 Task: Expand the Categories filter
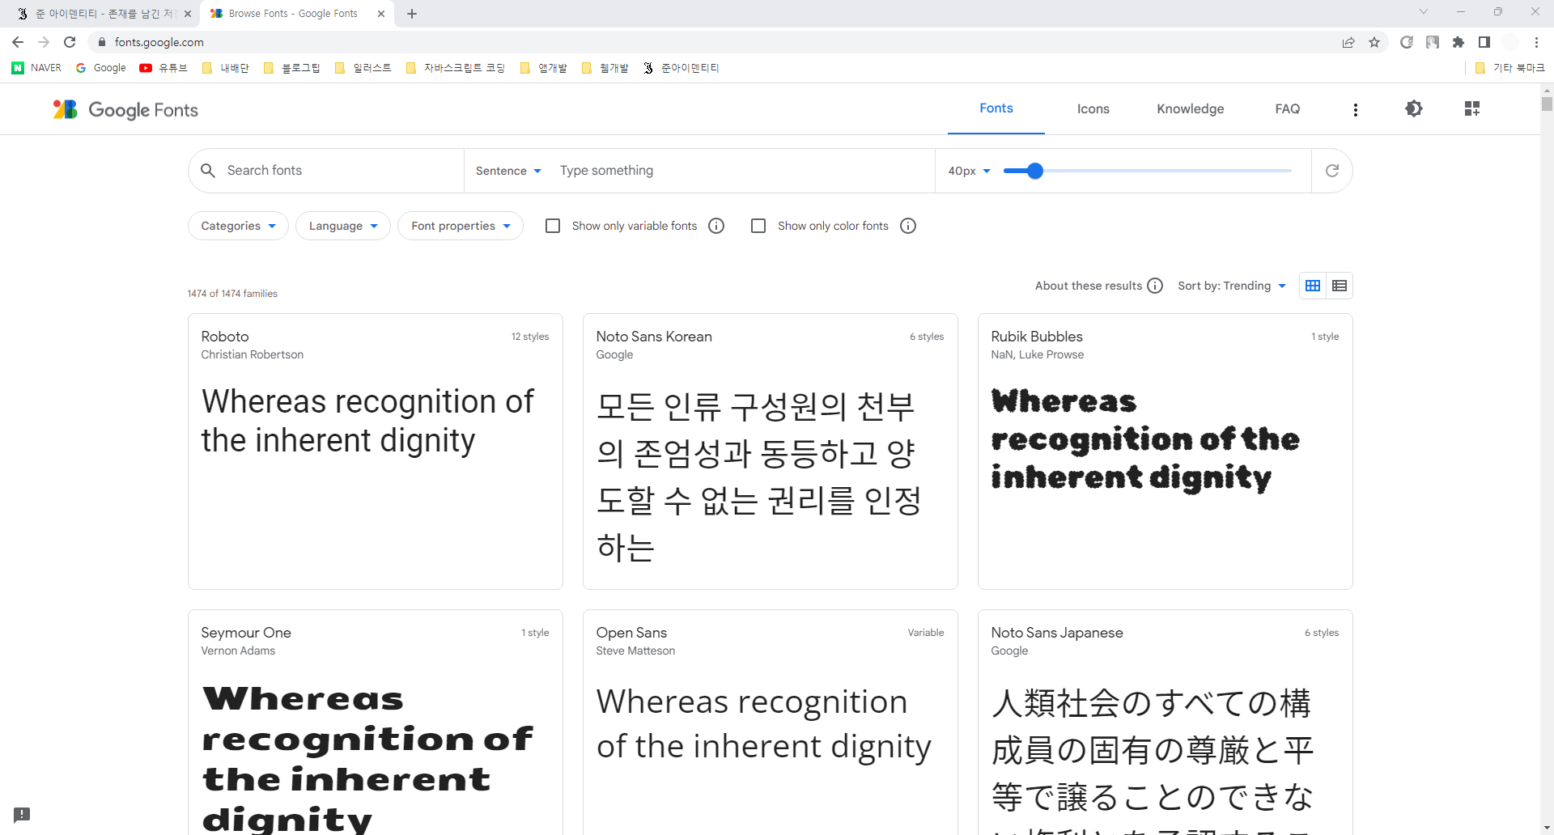point(238,226)
